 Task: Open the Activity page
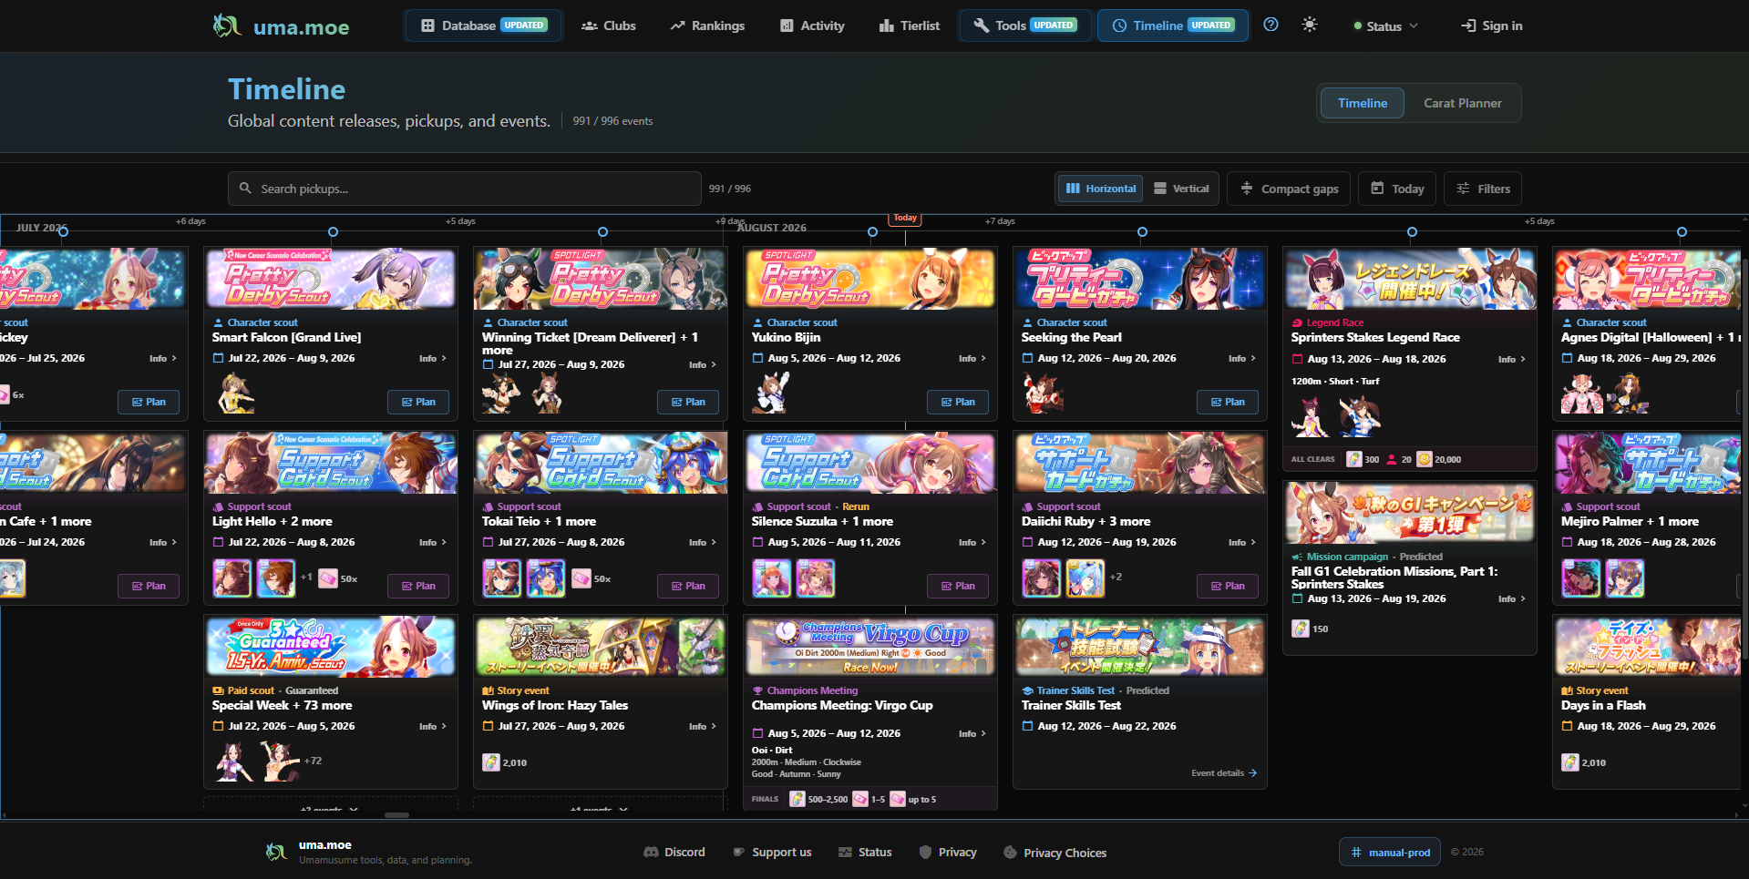[x=812, y=26]
